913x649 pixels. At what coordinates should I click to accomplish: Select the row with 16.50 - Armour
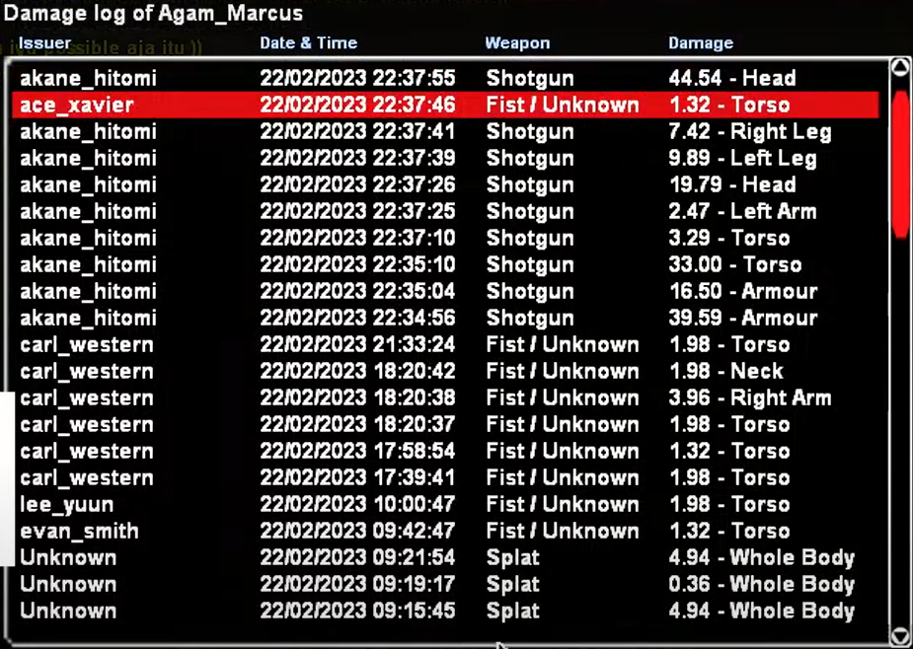[x=445, y=292]
